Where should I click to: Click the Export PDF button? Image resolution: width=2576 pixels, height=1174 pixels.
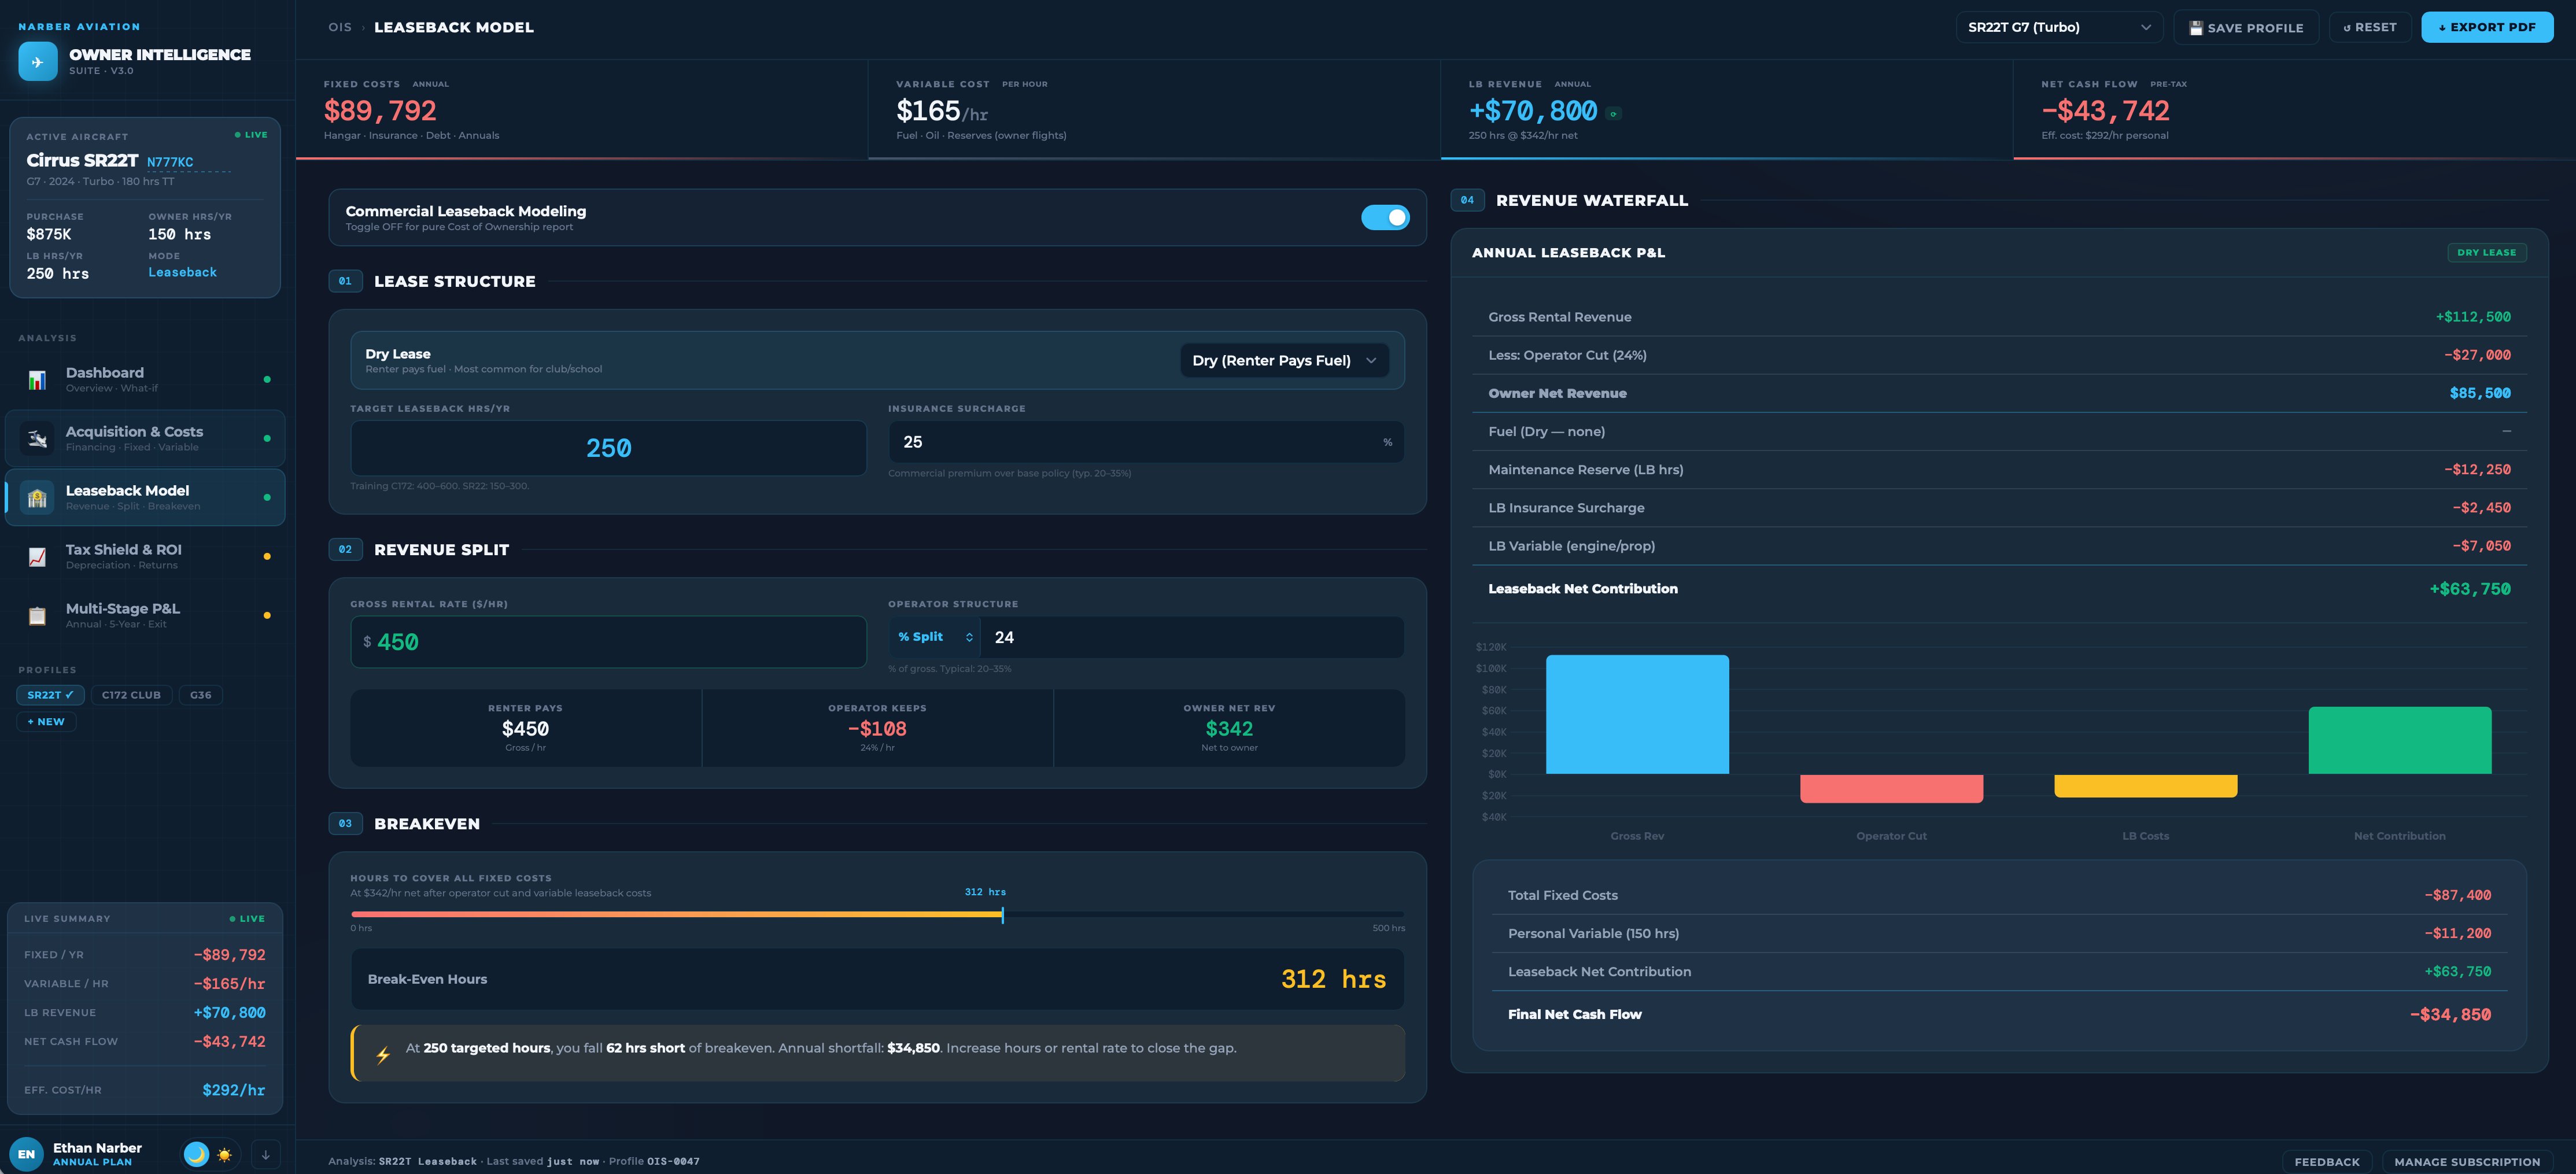point(2486,27)
